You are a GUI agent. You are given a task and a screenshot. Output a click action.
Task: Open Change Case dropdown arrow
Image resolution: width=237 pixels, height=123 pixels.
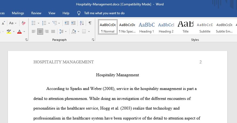16,23
